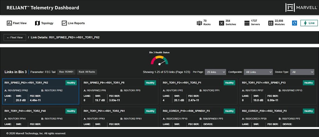The height and width of the screenshot is (137, 319).
Task: Select link card R01_SPINE2_P8<->R01_TOR1_P5
Action: 120,92
